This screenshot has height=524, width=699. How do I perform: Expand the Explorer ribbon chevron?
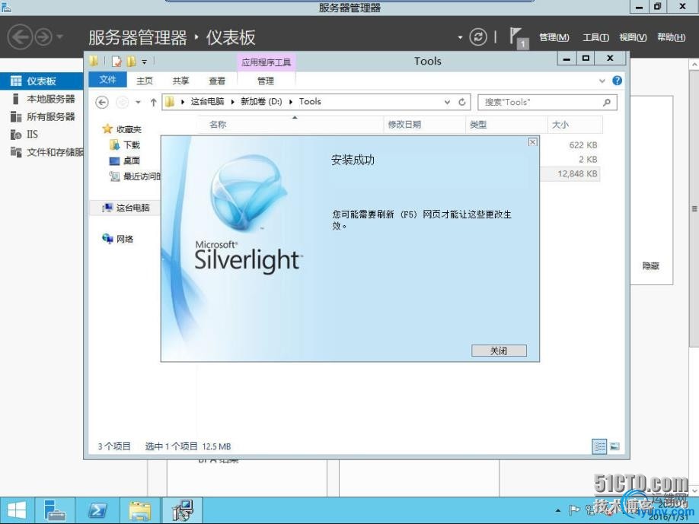coord(602,81)
